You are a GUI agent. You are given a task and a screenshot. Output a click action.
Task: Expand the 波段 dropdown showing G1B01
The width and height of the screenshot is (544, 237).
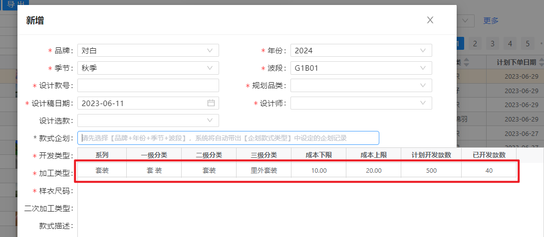[361, 68]
